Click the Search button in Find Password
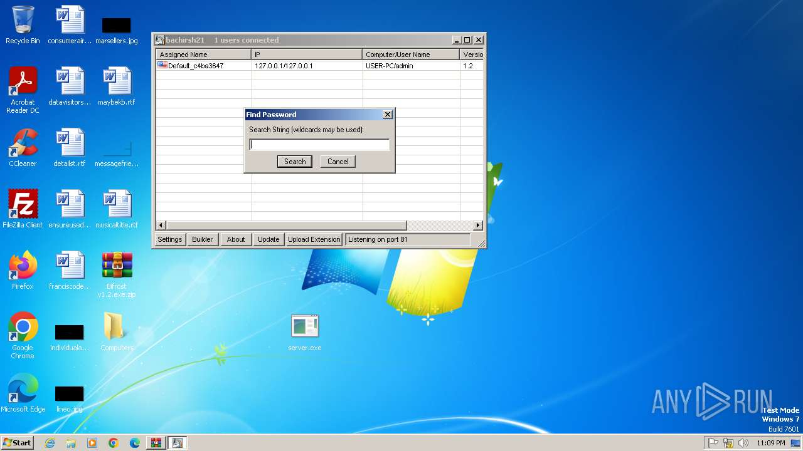The image size is (803, 451). pyautogui.click(x=295, y=162)
